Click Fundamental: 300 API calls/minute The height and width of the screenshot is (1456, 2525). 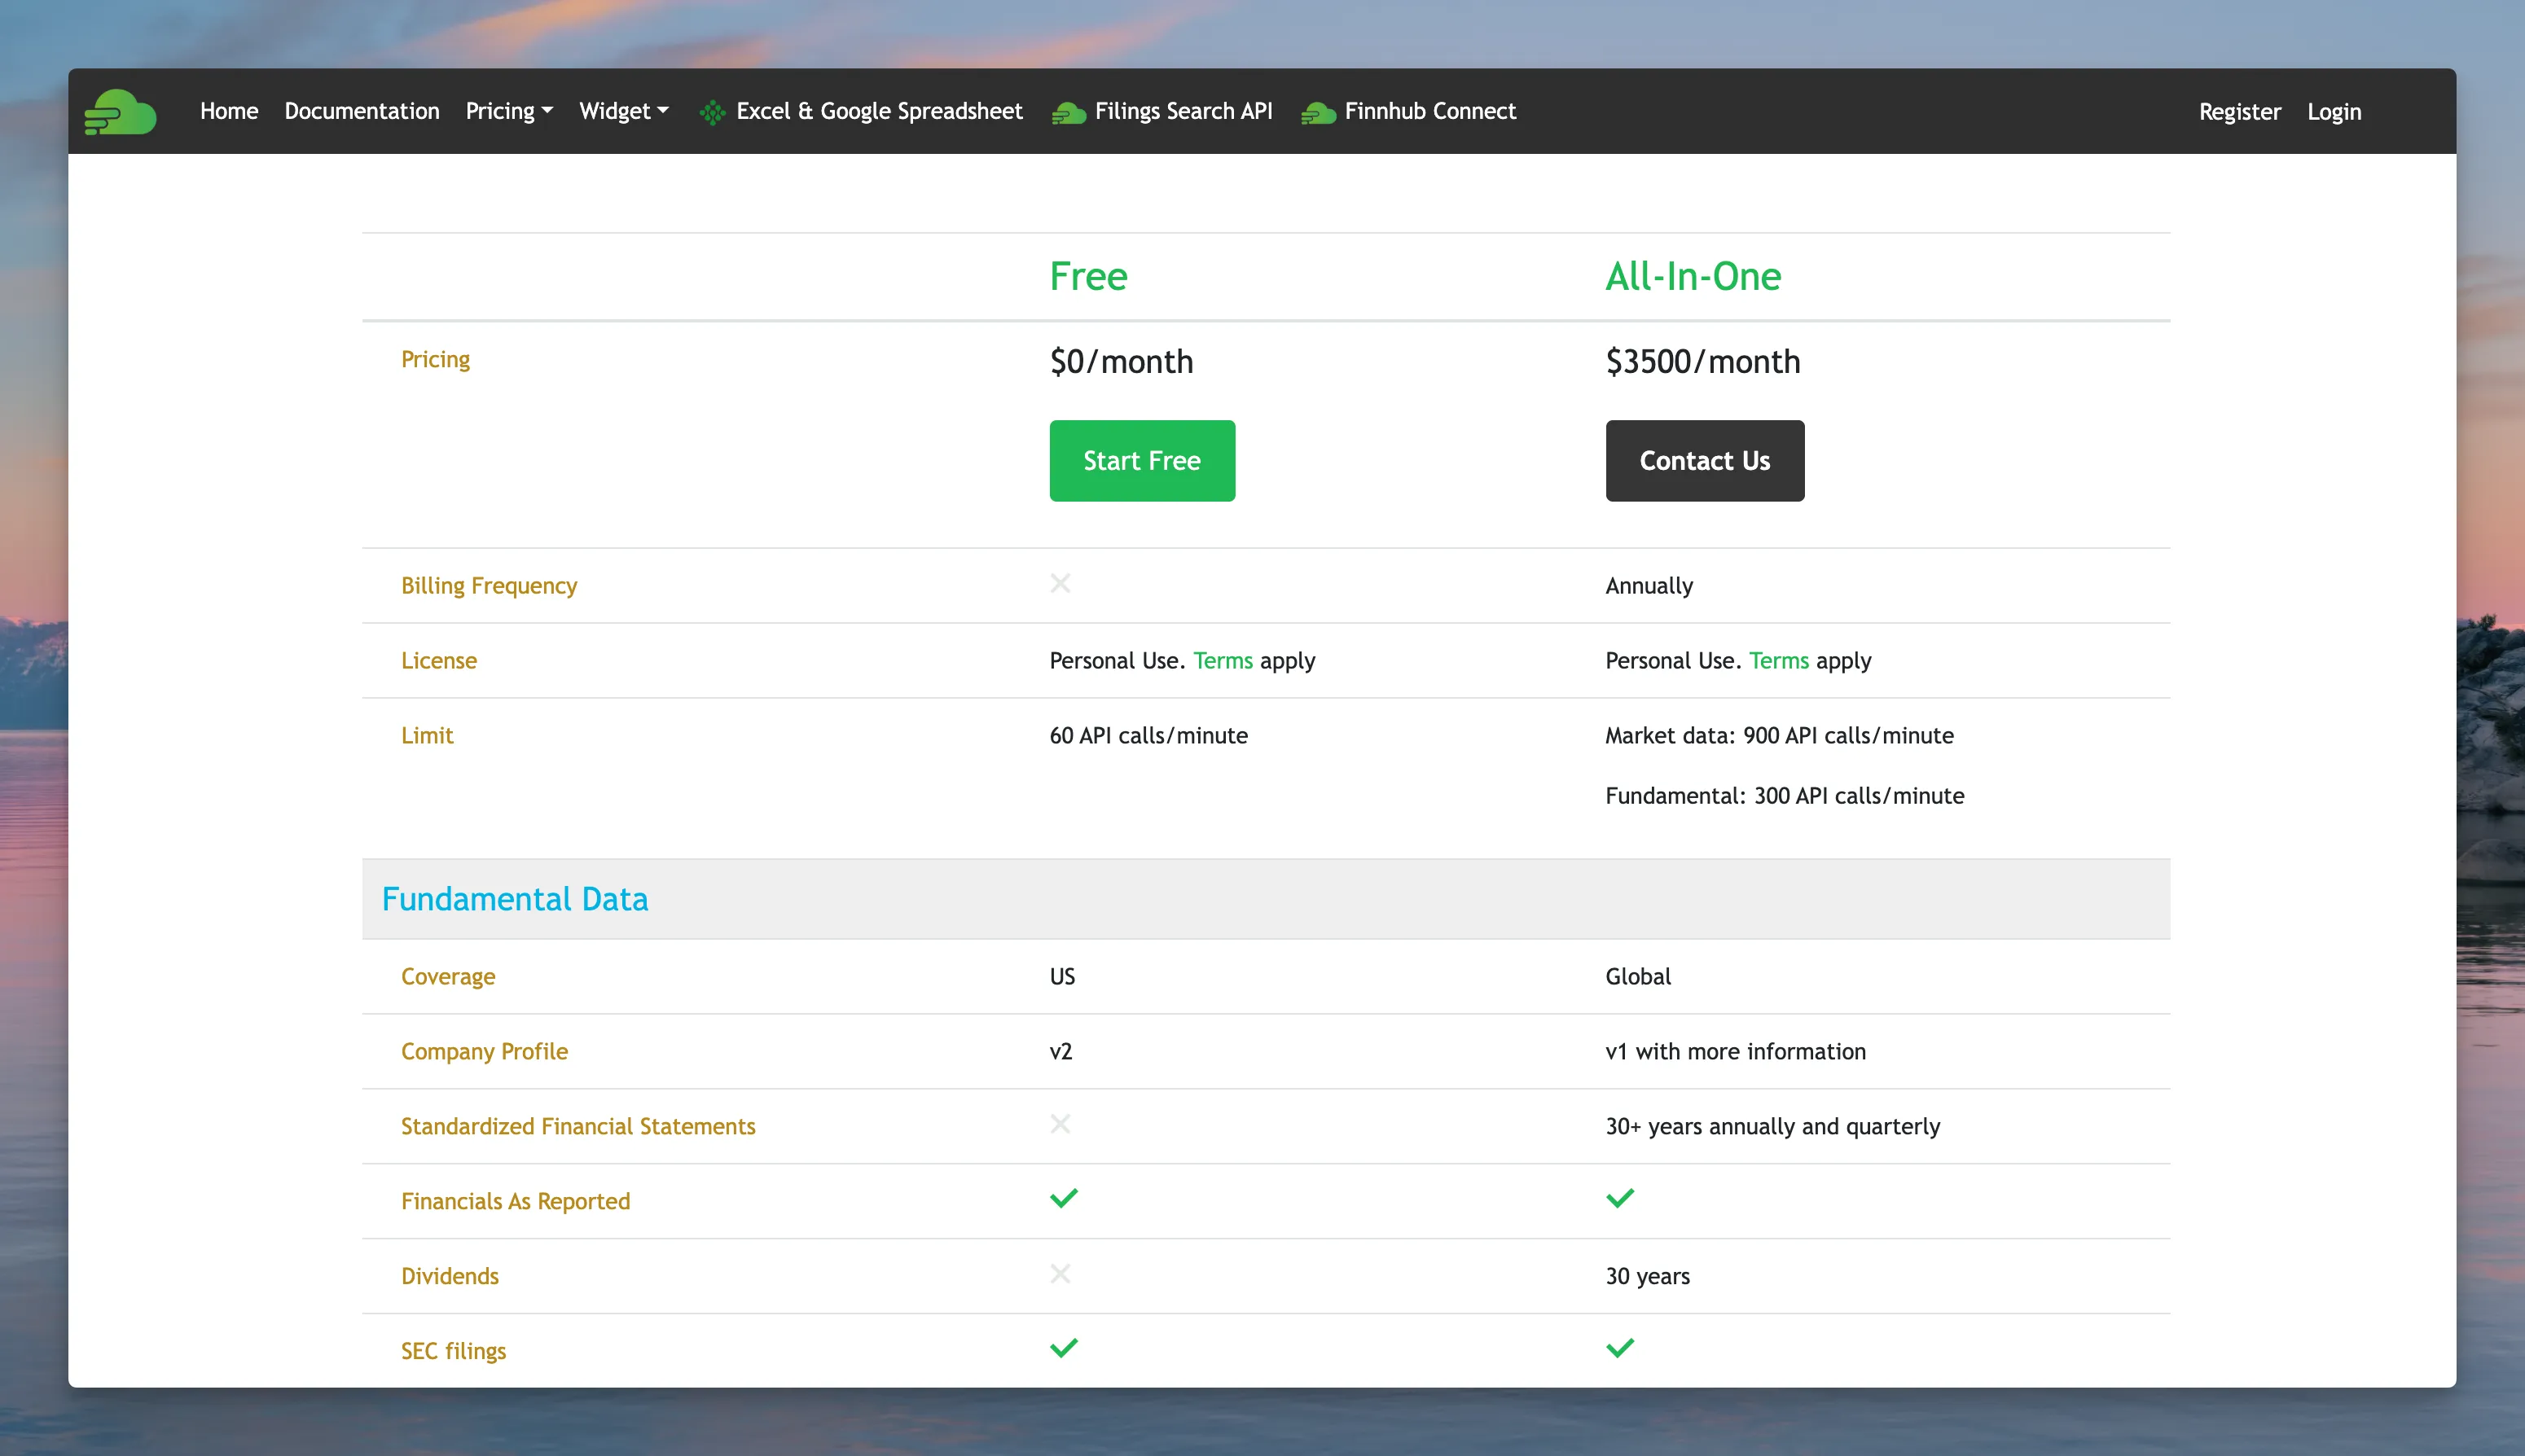click(1784, 796)
